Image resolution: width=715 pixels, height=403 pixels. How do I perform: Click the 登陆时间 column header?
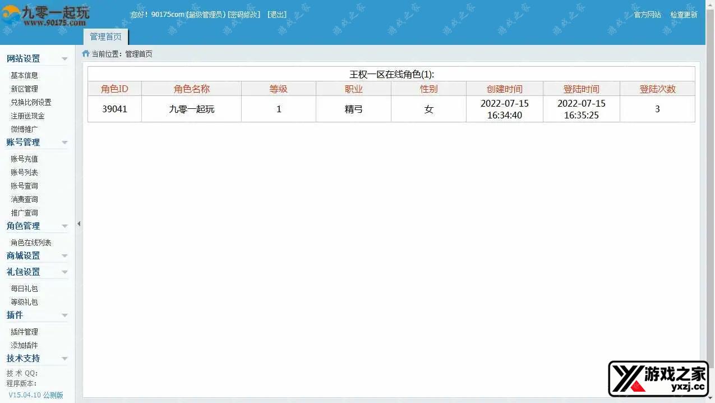(582, 89)
